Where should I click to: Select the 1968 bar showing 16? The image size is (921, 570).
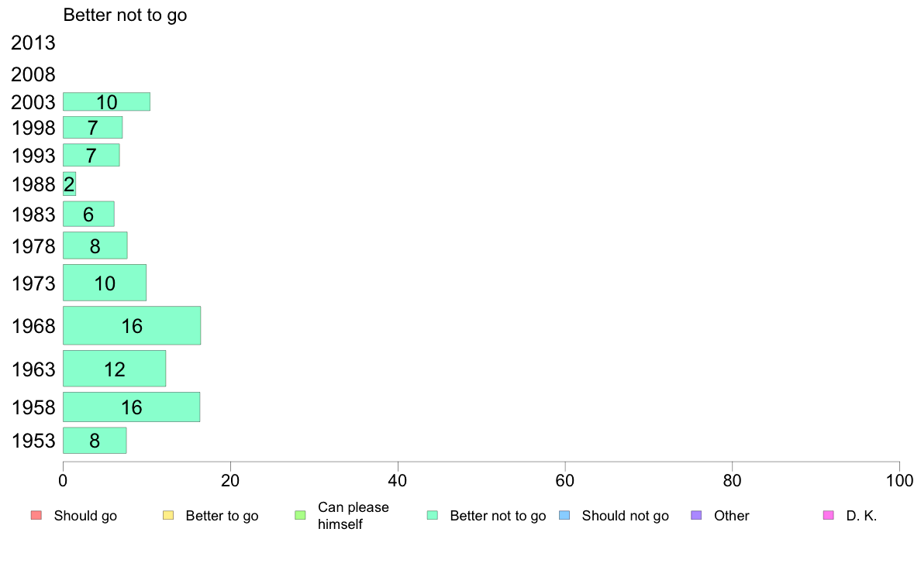132,325
